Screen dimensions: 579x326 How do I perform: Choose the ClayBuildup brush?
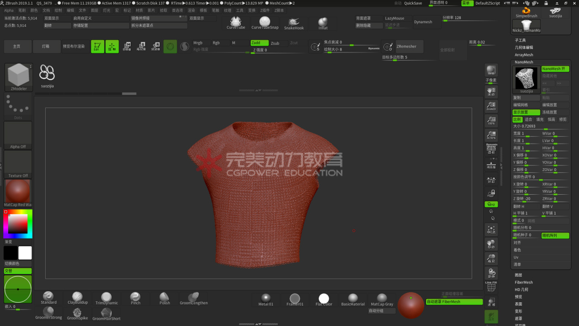point(77,298)
